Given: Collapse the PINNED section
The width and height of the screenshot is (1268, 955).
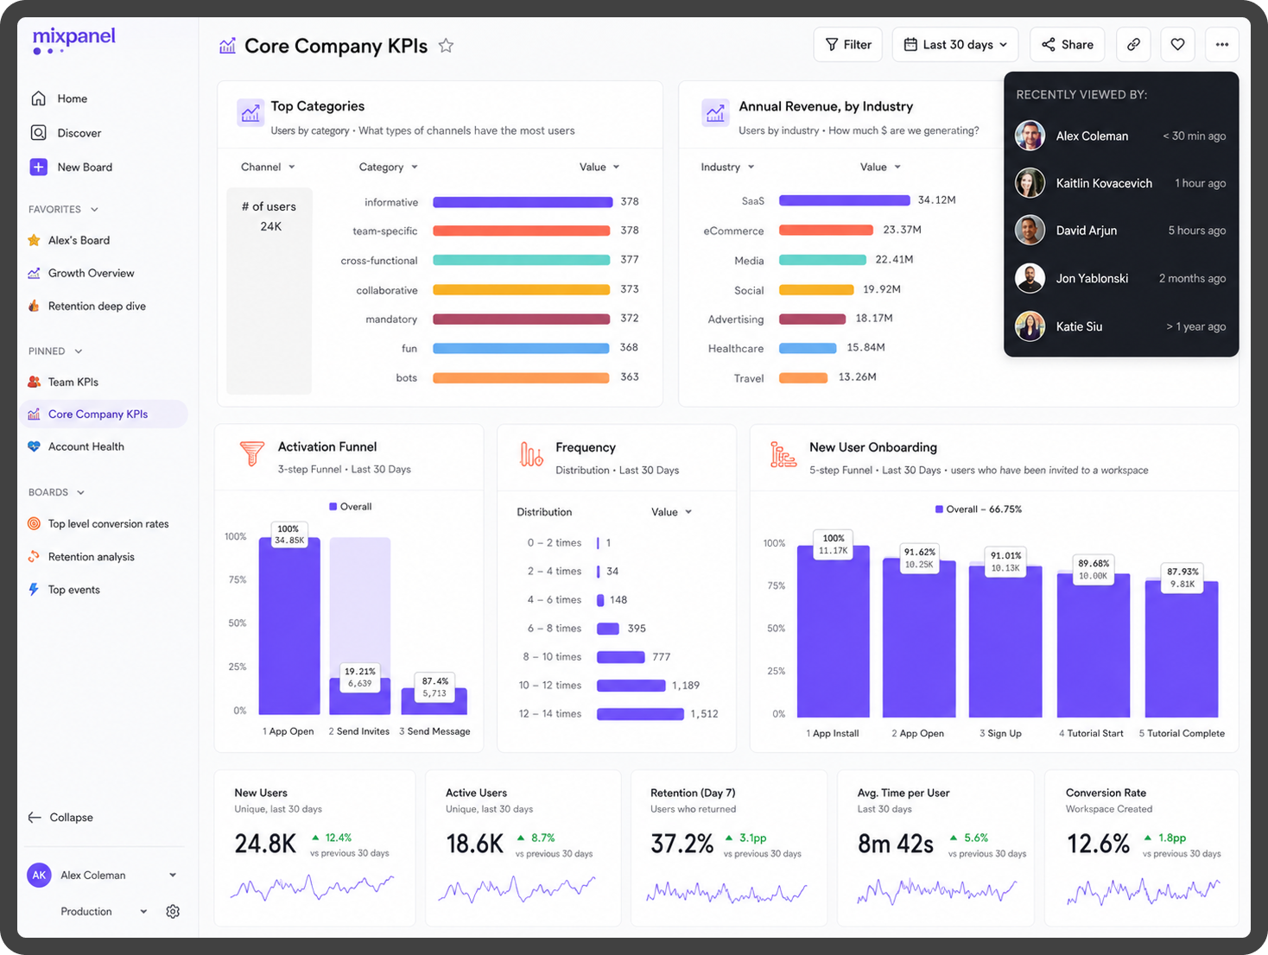Looking at the screenshot, I should pyautogui.click(x=79, y=351).
